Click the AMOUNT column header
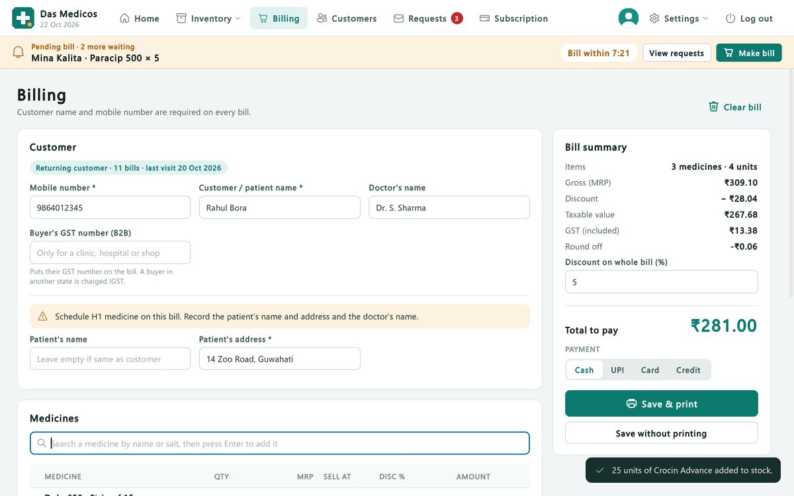Image resolution: width=794 pixels, height=496 pixels. (x=473, y=476)
